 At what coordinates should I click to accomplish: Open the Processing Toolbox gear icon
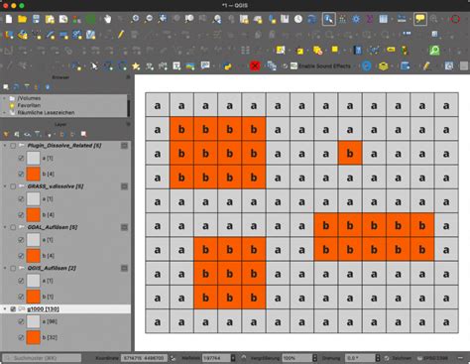356,19
